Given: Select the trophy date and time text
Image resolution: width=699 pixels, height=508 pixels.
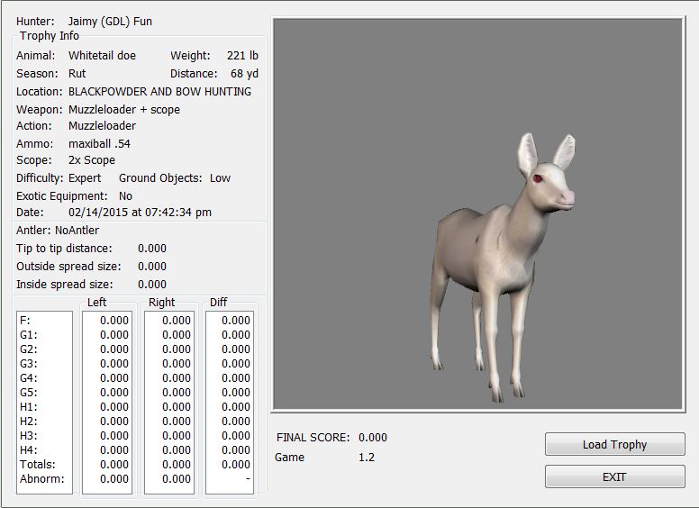Looking at the screenshot, I should click(x=140, y=212).
